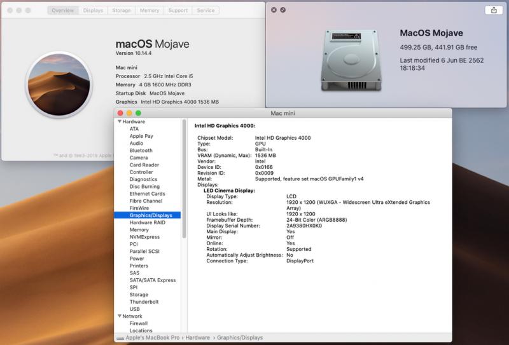Image resolution: width=509 pixels, height=345 pixels.
Task: Select Bluetooth in the Hardware list
Action: [141, 151]
